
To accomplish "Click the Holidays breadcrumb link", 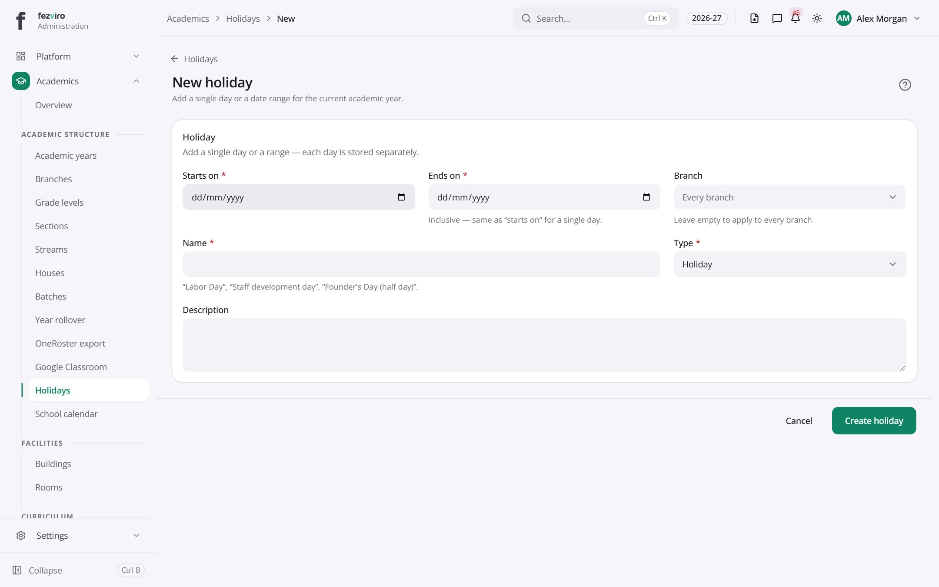I will [x=243, y=18].
